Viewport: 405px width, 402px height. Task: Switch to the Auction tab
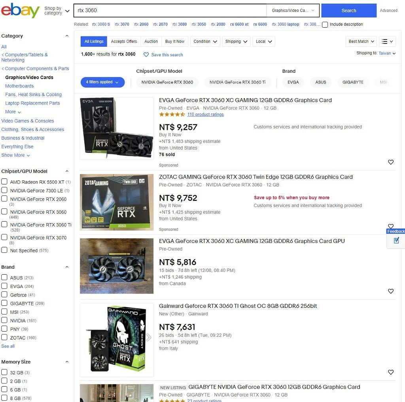pyautogui.click(x=151, y=41)
